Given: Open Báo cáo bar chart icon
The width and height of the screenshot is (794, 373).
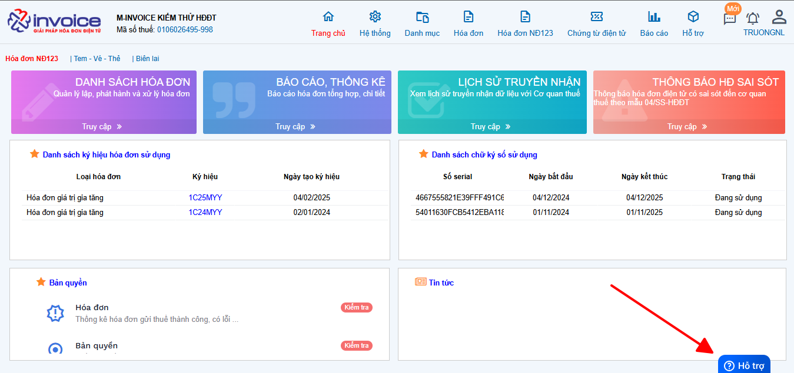Looking at the screenshot, I should click(x=654, y=16).
